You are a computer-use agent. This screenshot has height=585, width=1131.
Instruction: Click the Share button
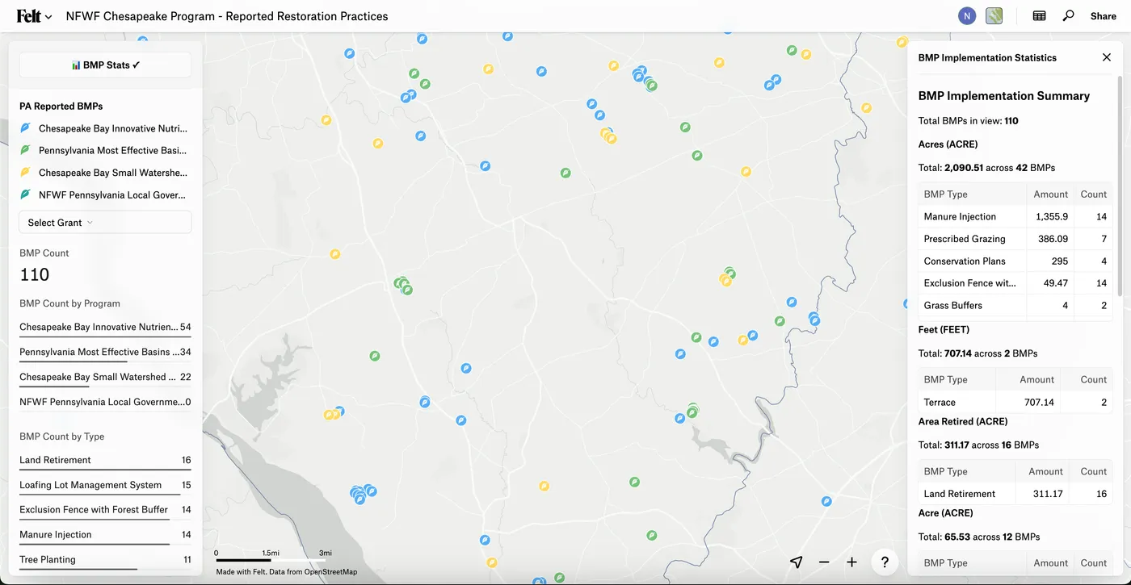coord(1104,16)
